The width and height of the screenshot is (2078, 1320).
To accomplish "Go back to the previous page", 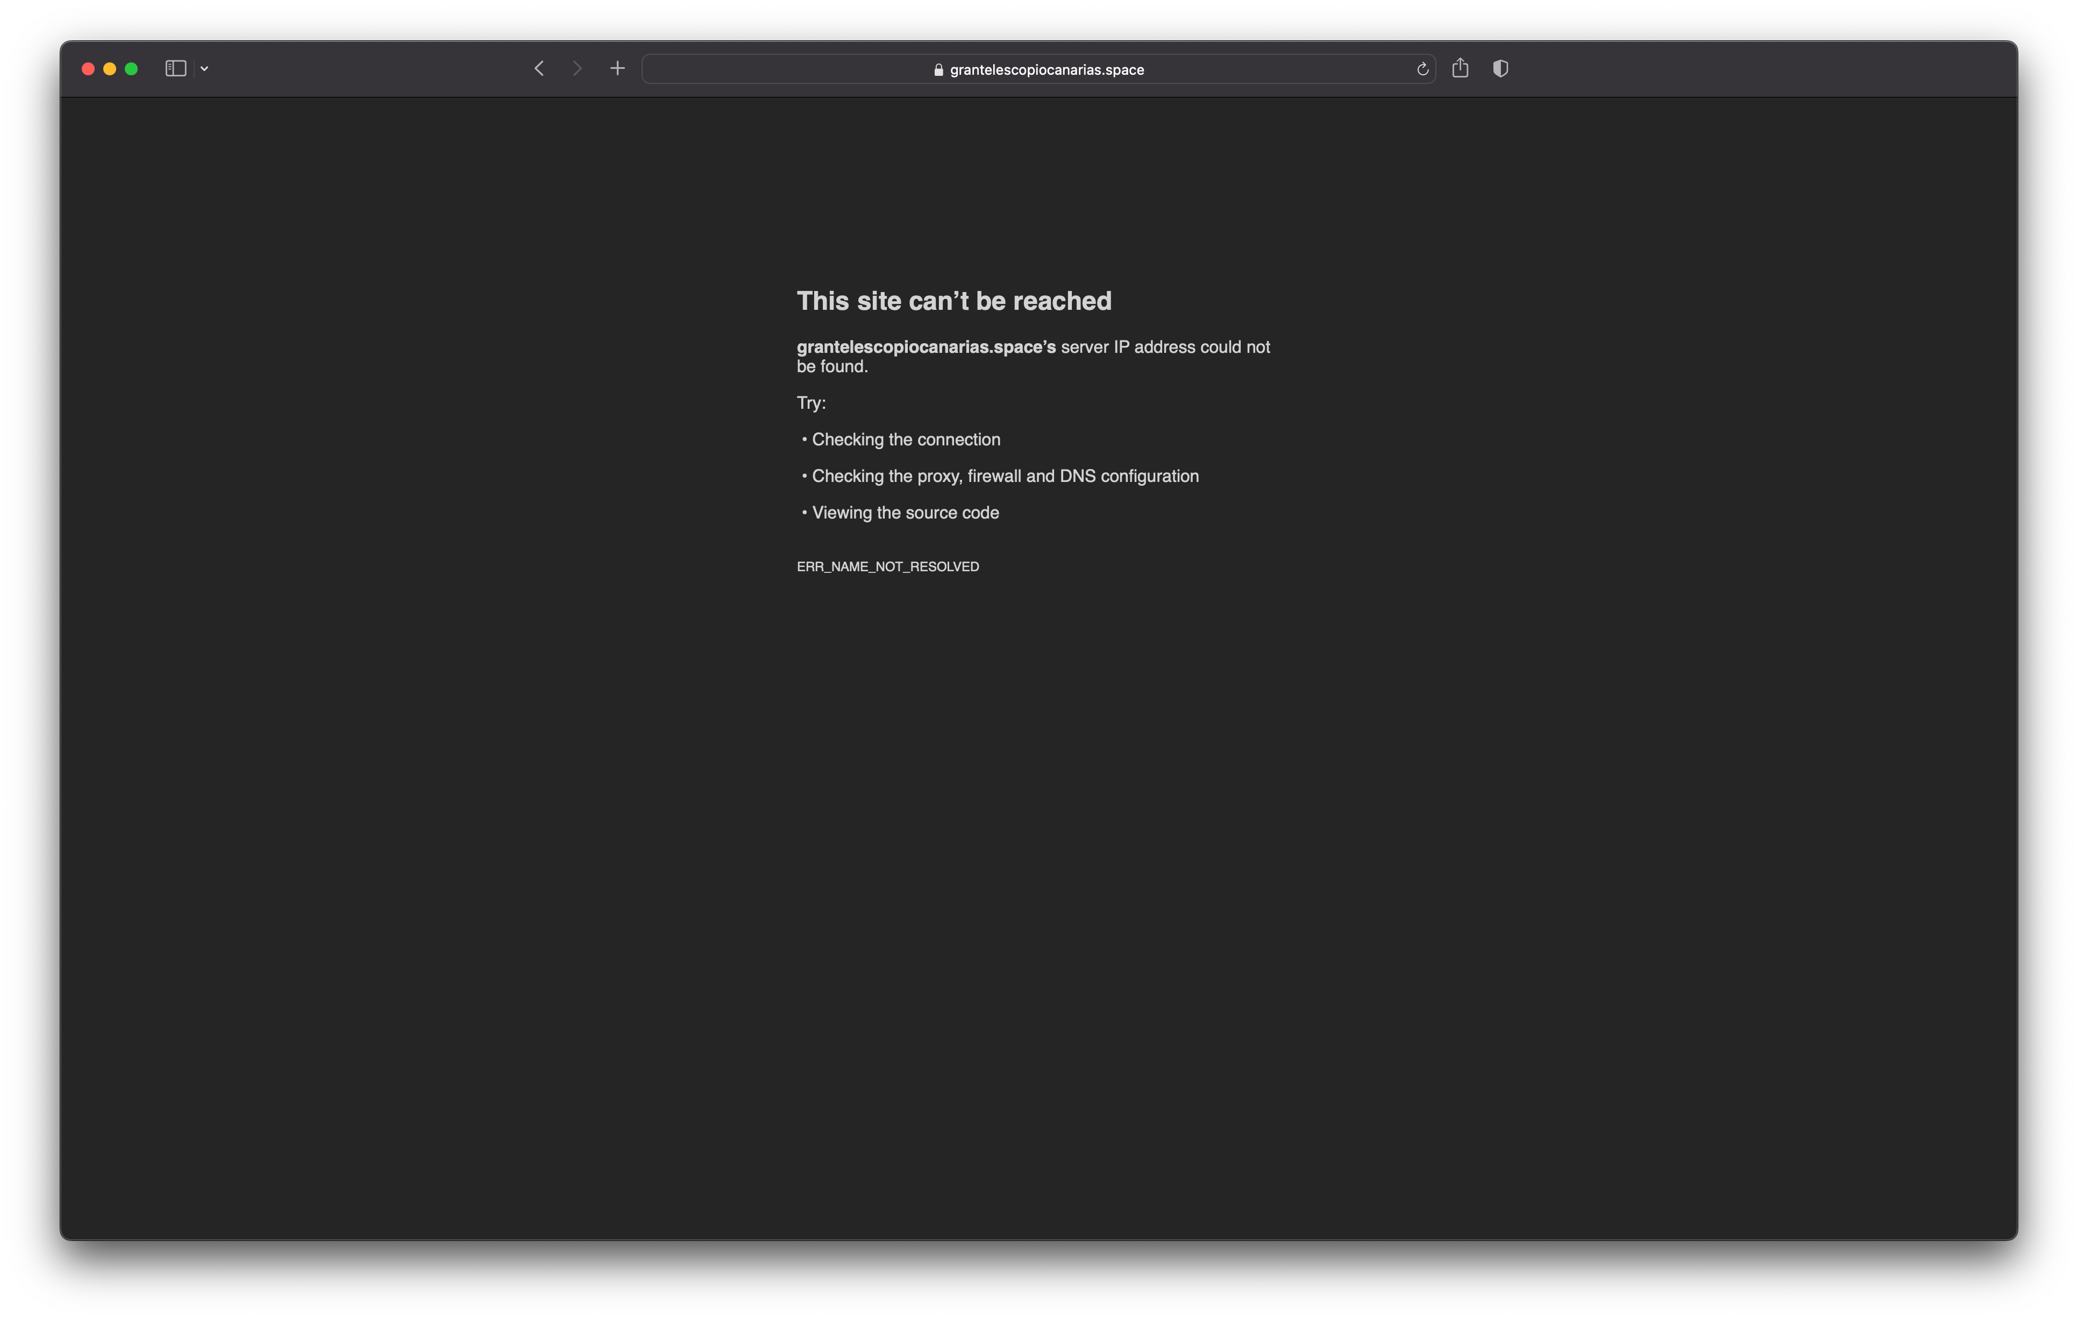I will tap(539, 68).
